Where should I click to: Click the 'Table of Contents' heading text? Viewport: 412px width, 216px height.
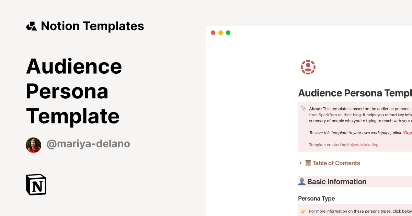tap(336, 163)
